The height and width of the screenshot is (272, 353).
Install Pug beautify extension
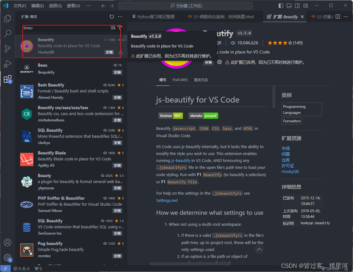click(117, 256)
